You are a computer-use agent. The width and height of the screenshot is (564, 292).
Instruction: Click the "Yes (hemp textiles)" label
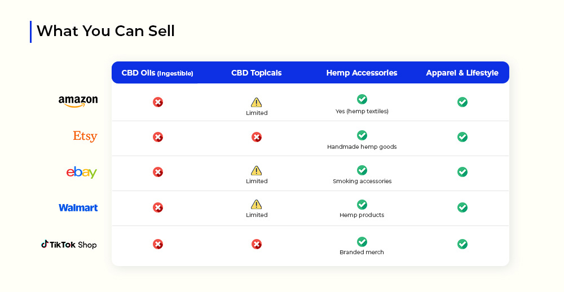(x=362, y=112)
